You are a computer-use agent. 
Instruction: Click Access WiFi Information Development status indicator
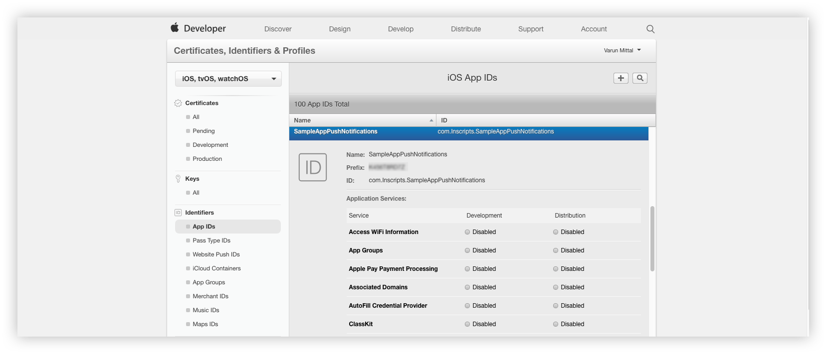(467, 232)
